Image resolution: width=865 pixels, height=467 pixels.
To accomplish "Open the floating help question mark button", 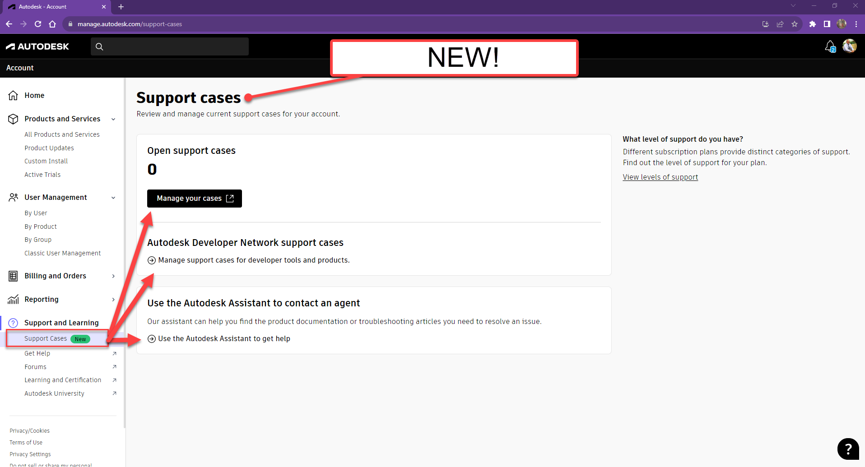I will click(x=848, y=449).
